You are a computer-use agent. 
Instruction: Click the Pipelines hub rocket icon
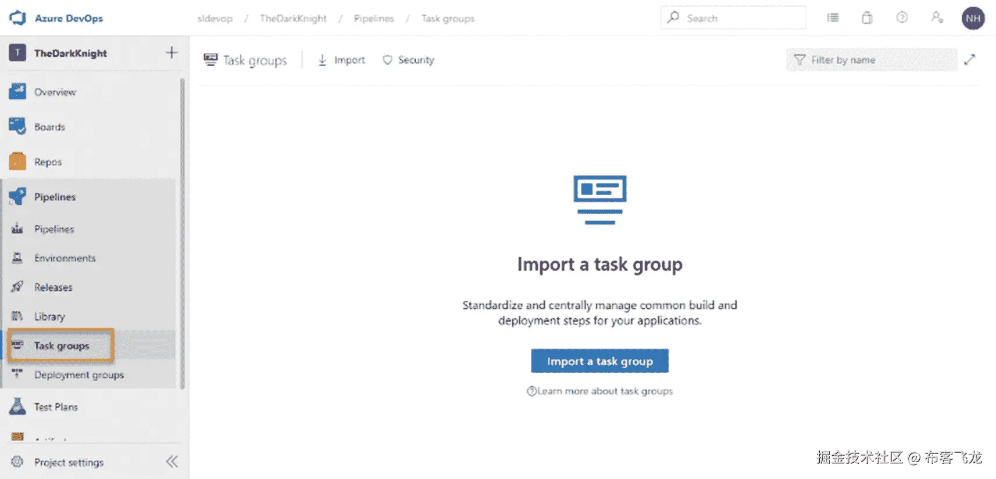(17, 196)
